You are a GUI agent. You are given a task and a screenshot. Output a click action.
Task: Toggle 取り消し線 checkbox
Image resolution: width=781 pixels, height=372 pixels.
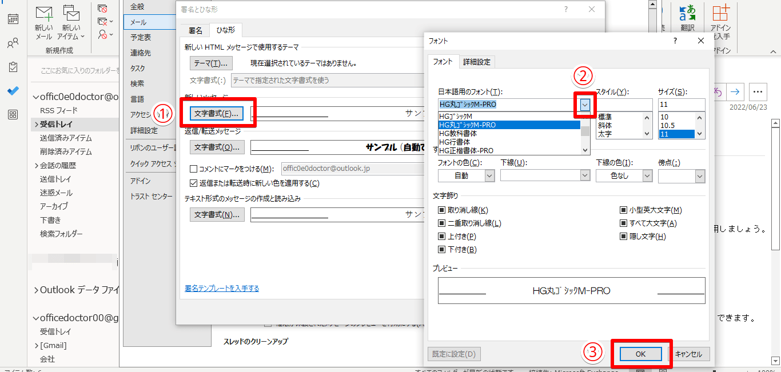coord(441,210)
